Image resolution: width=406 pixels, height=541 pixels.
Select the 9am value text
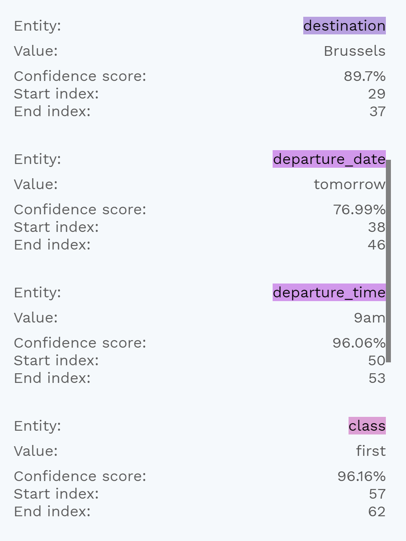click(370, 318)
